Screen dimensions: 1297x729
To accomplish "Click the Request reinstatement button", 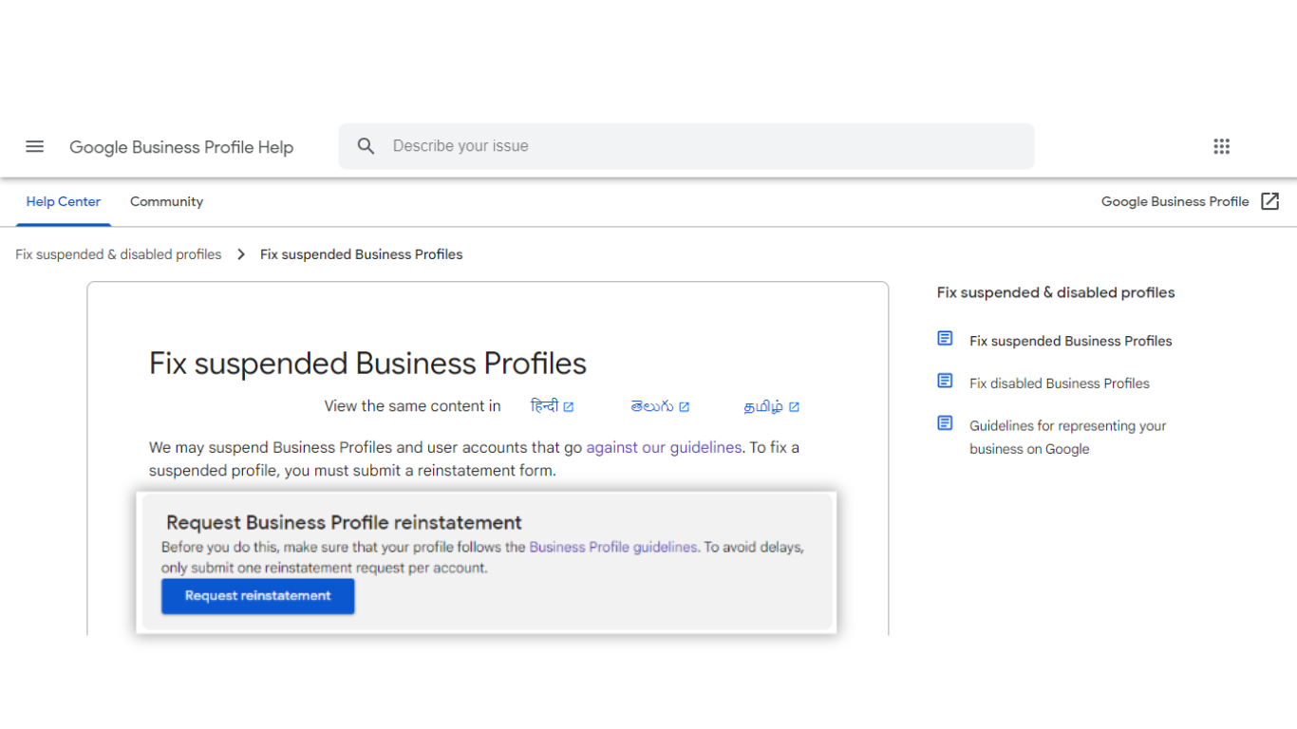I will click(258, 596).
